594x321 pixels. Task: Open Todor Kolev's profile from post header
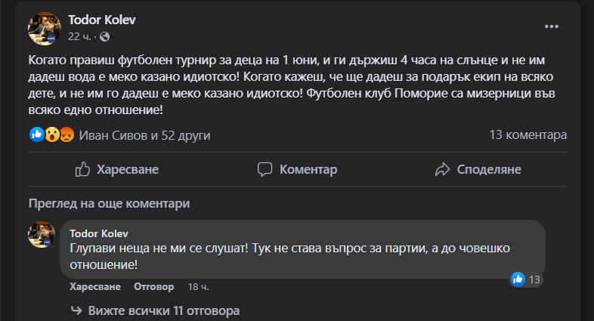(102, 20)
